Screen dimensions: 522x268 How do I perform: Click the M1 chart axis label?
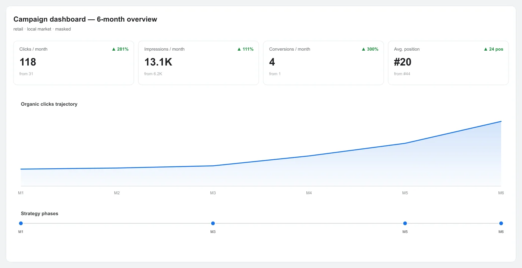point(21,193)
